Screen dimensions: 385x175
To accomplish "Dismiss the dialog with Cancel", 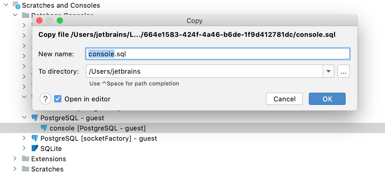I will coord(284,99).
